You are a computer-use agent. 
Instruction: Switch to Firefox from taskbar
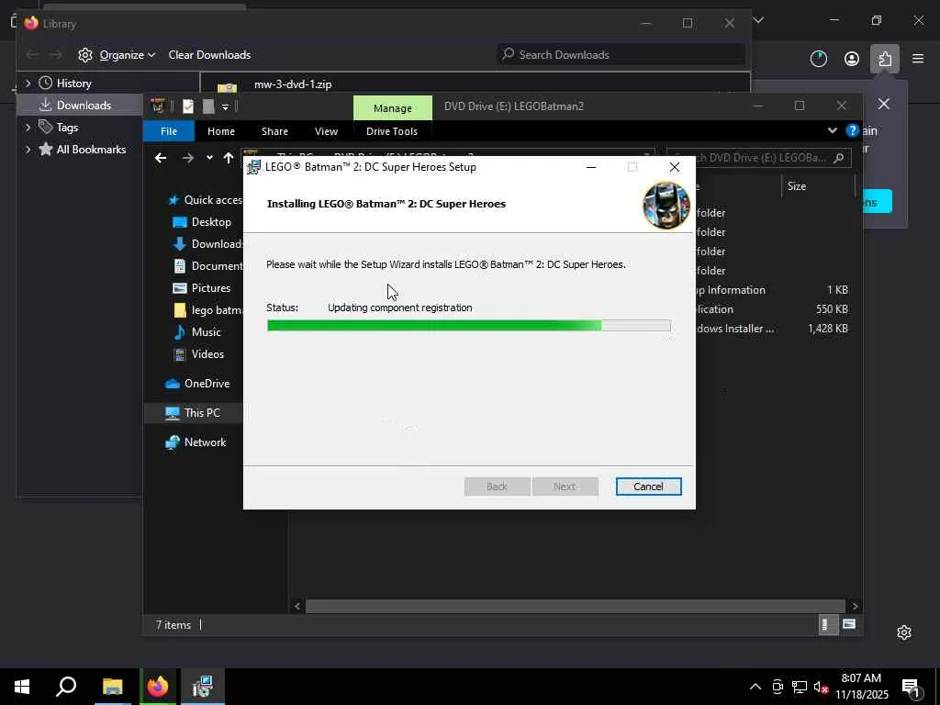(158, 687)
